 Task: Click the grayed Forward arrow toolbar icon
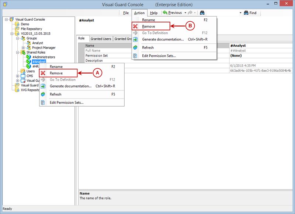tap(190, 13)
